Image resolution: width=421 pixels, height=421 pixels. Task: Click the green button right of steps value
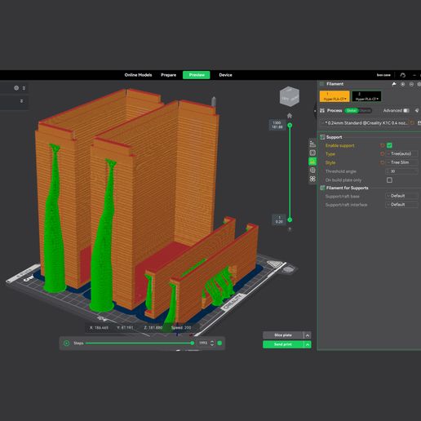219,343
